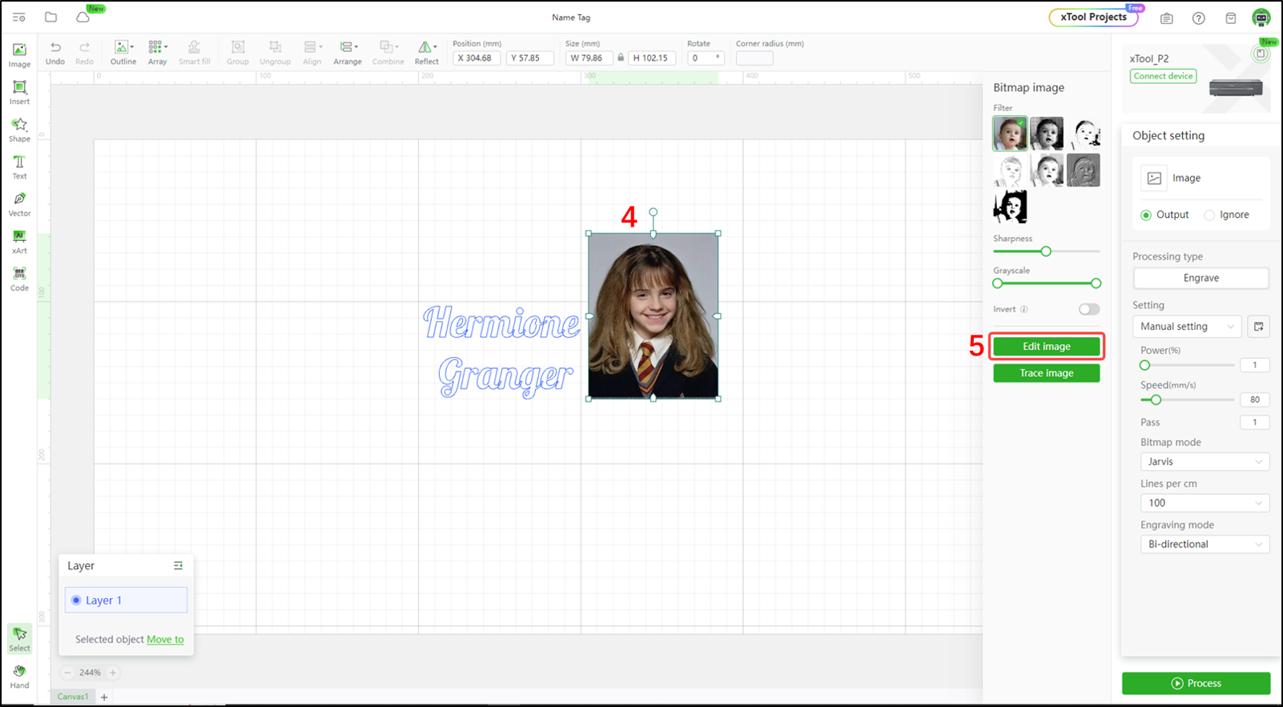Activate the Select tool
Image resolution: width=1283 pixels, height=707 pixels.
[19, 638]
